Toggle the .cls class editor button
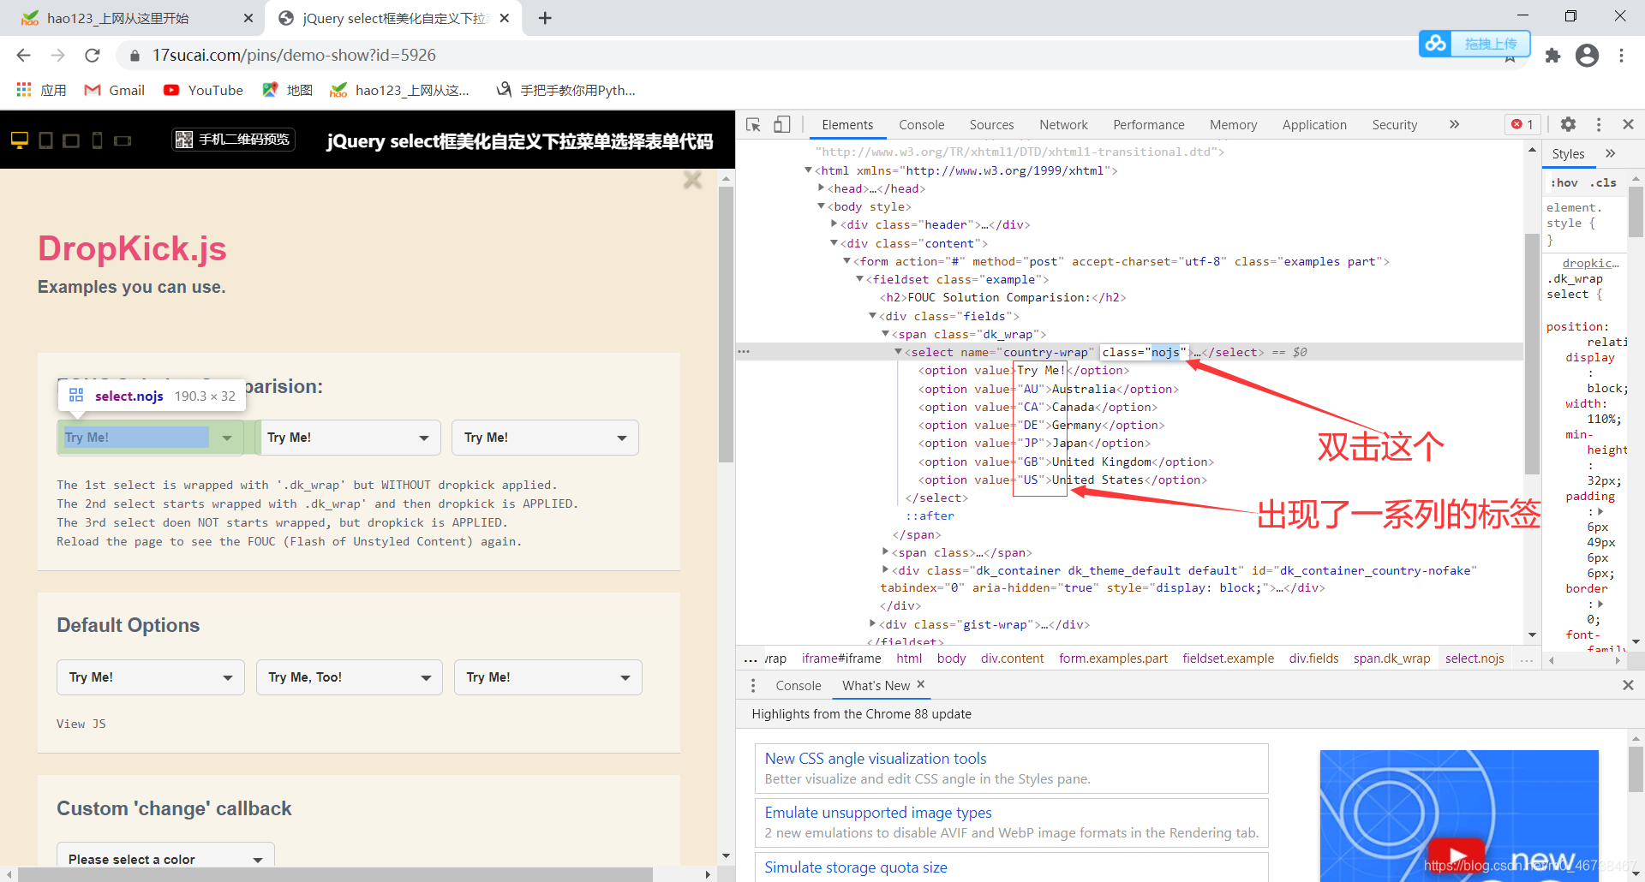1645x882 pixels. [x=1604, y=183]
